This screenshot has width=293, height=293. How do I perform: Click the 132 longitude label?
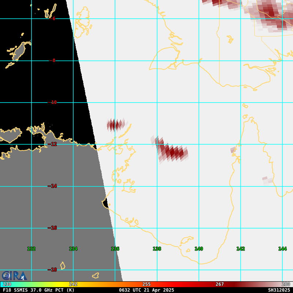click(x=31, y=249)
